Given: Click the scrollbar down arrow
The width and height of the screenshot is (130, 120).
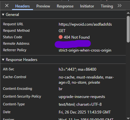Looking at the screenshot, I should click(x=128, y=118).
